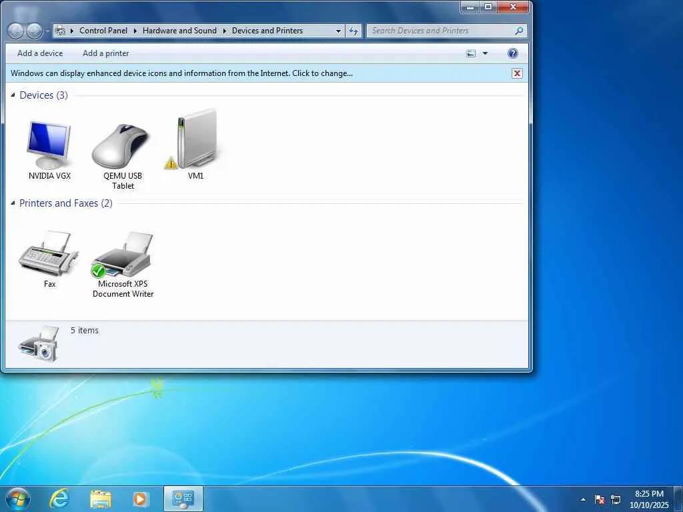The image size is (683, 512).
Task: Click the Action Center flag tray icon
Action: [x=600, y=499]
